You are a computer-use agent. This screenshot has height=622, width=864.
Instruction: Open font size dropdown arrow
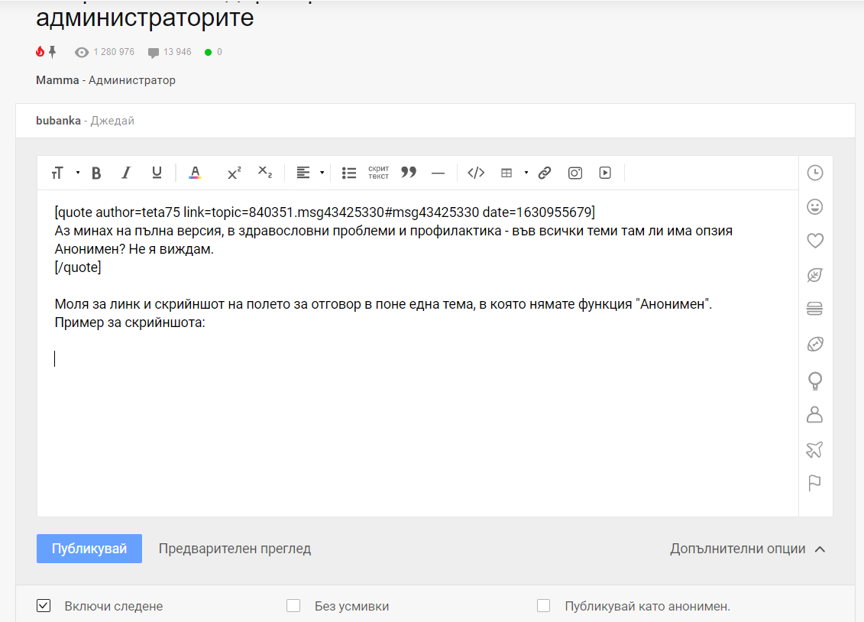point(78,173)
